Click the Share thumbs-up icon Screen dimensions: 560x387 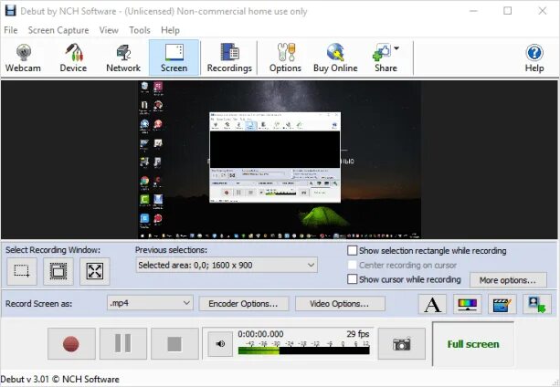coord(381,52)
